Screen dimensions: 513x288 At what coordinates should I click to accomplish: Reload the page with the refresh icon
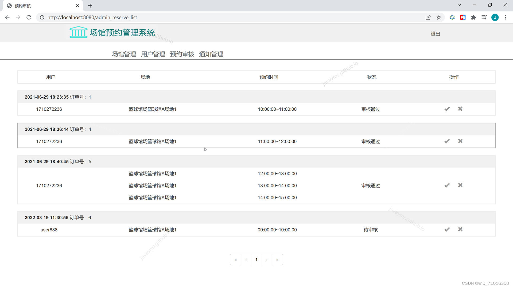(x=29, y=17)
